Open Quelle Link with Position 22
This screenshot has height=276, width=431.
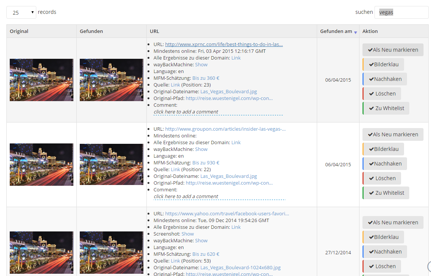(175, 169)
